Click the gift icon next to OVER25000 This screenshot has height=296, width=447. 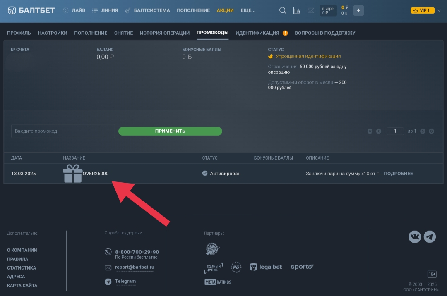tap(73, 174)
